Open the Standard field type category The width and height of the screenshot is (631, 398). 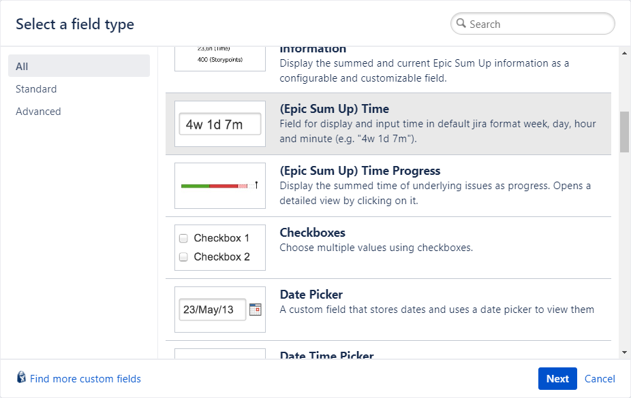point(35,88)
